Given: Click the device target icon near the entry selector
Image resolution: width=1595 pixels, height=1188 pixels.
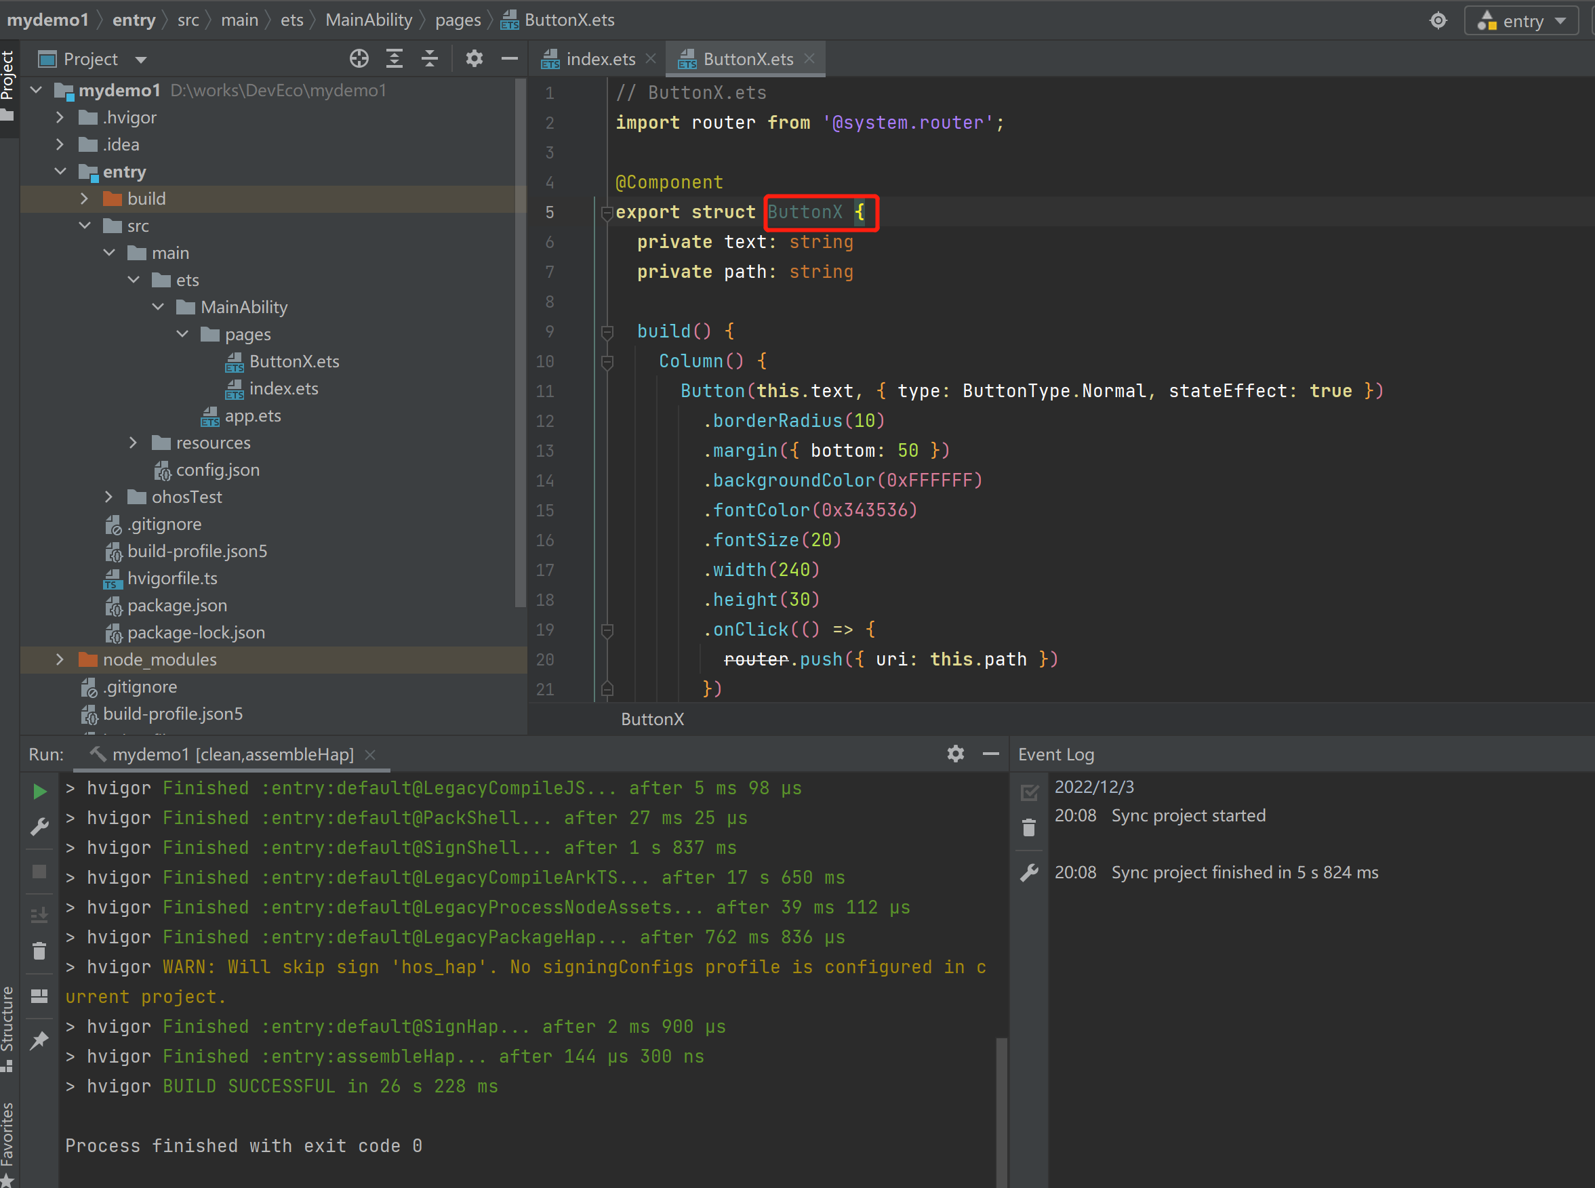Looking at the screenshot, I should (1438, 20).
